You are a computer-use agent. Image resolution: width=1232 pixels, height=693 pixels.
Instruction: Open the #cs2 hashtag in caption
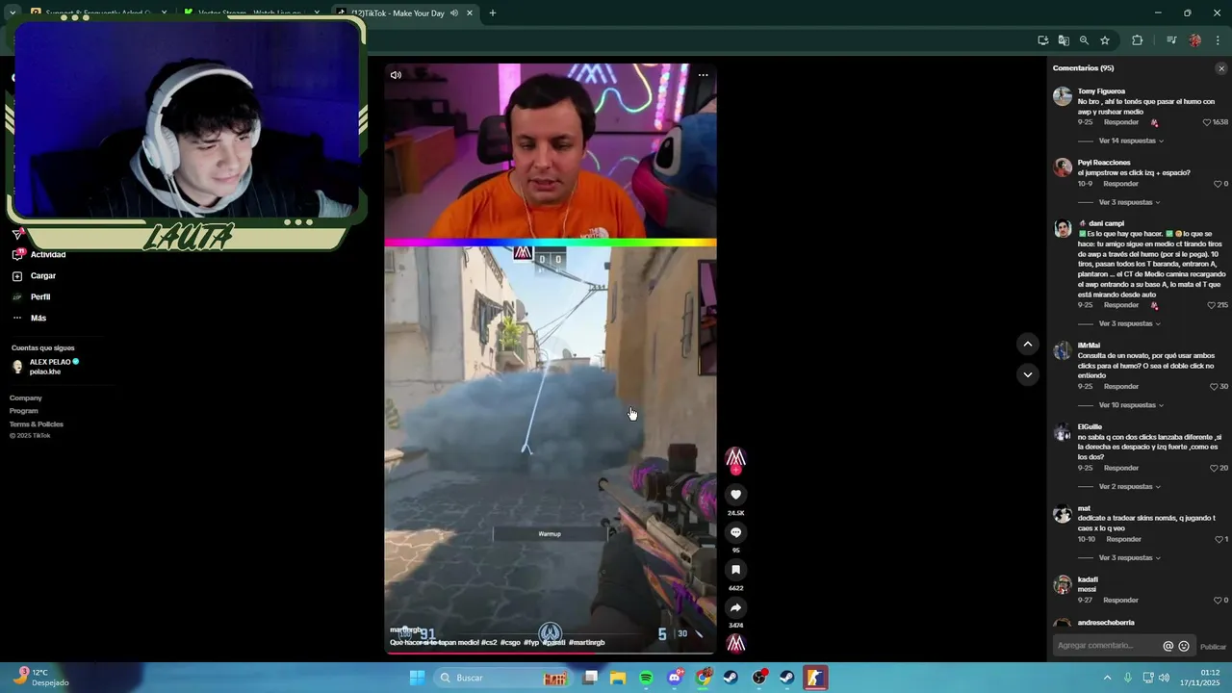tap(489, 643)
